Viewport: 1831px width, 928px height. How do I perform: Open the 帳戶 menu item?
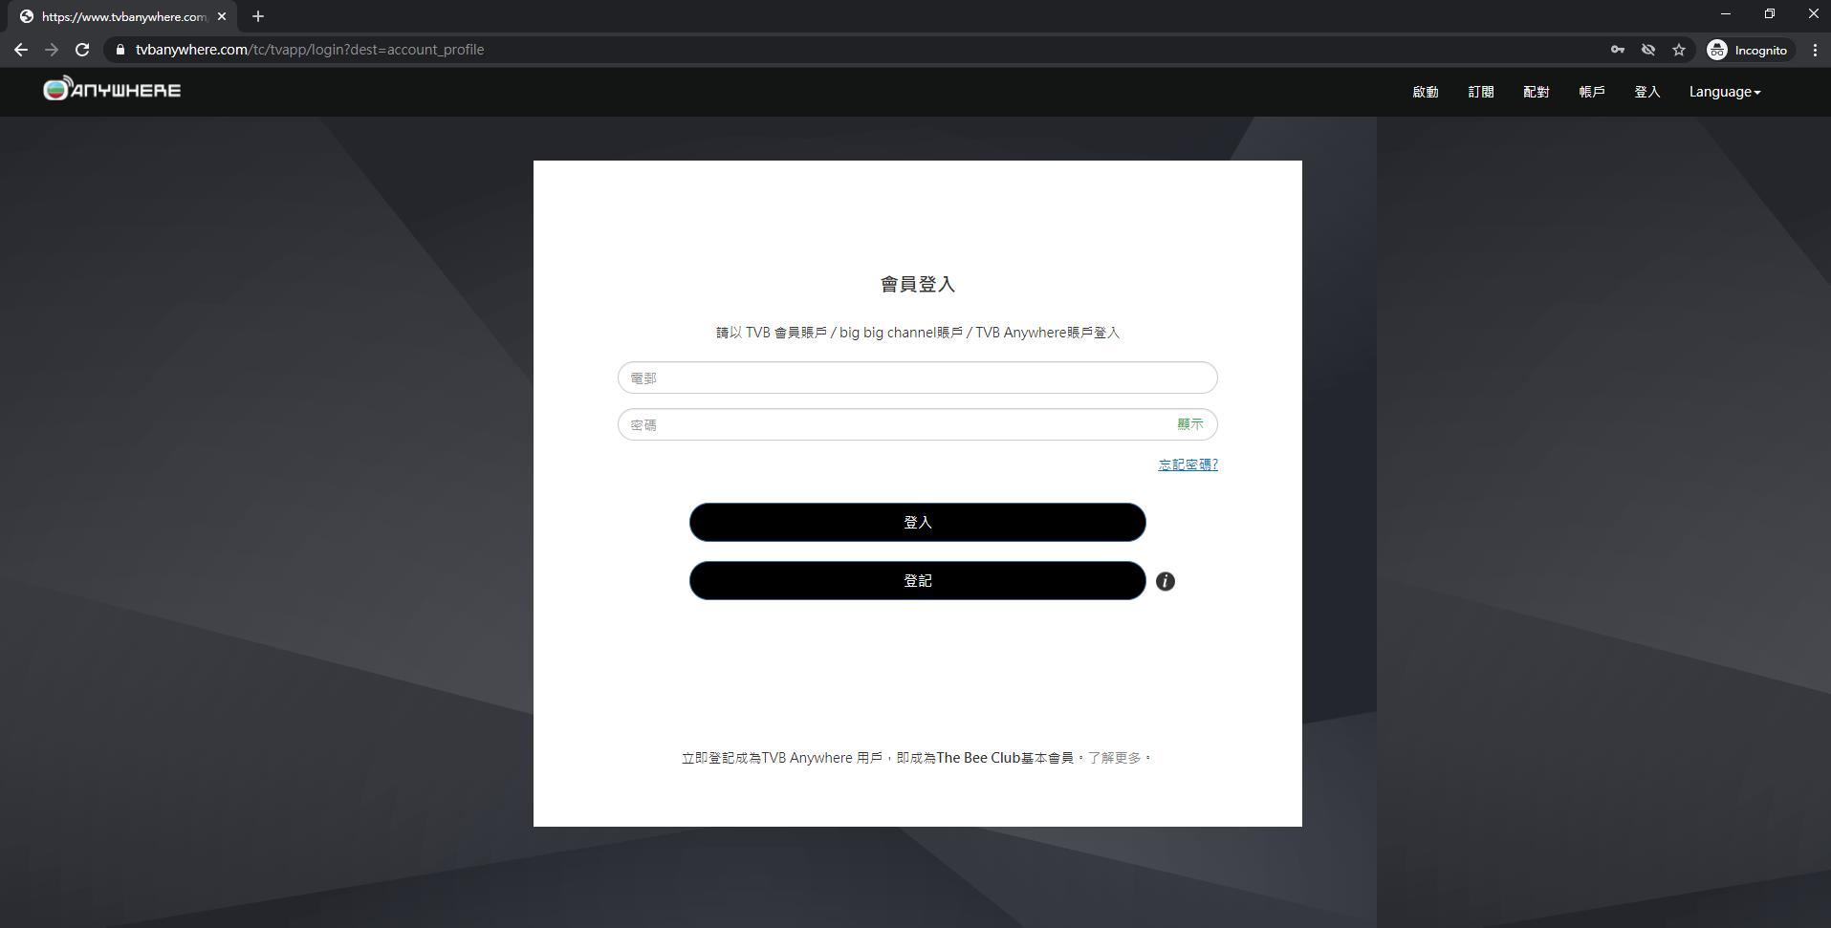[1592, 92]
